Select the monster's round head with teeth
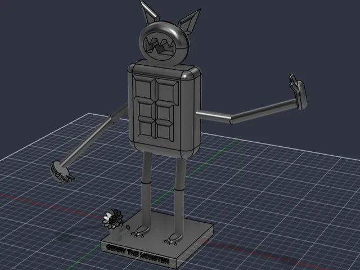360x270 pixels. 165,43
